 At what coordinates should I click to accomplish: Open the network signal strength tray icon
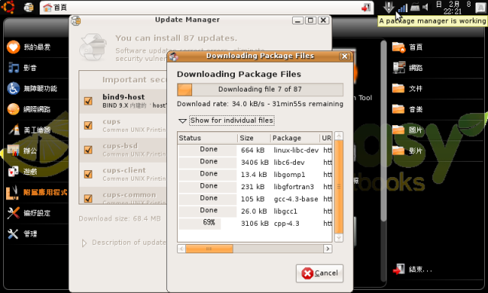[x=403, y=8]
